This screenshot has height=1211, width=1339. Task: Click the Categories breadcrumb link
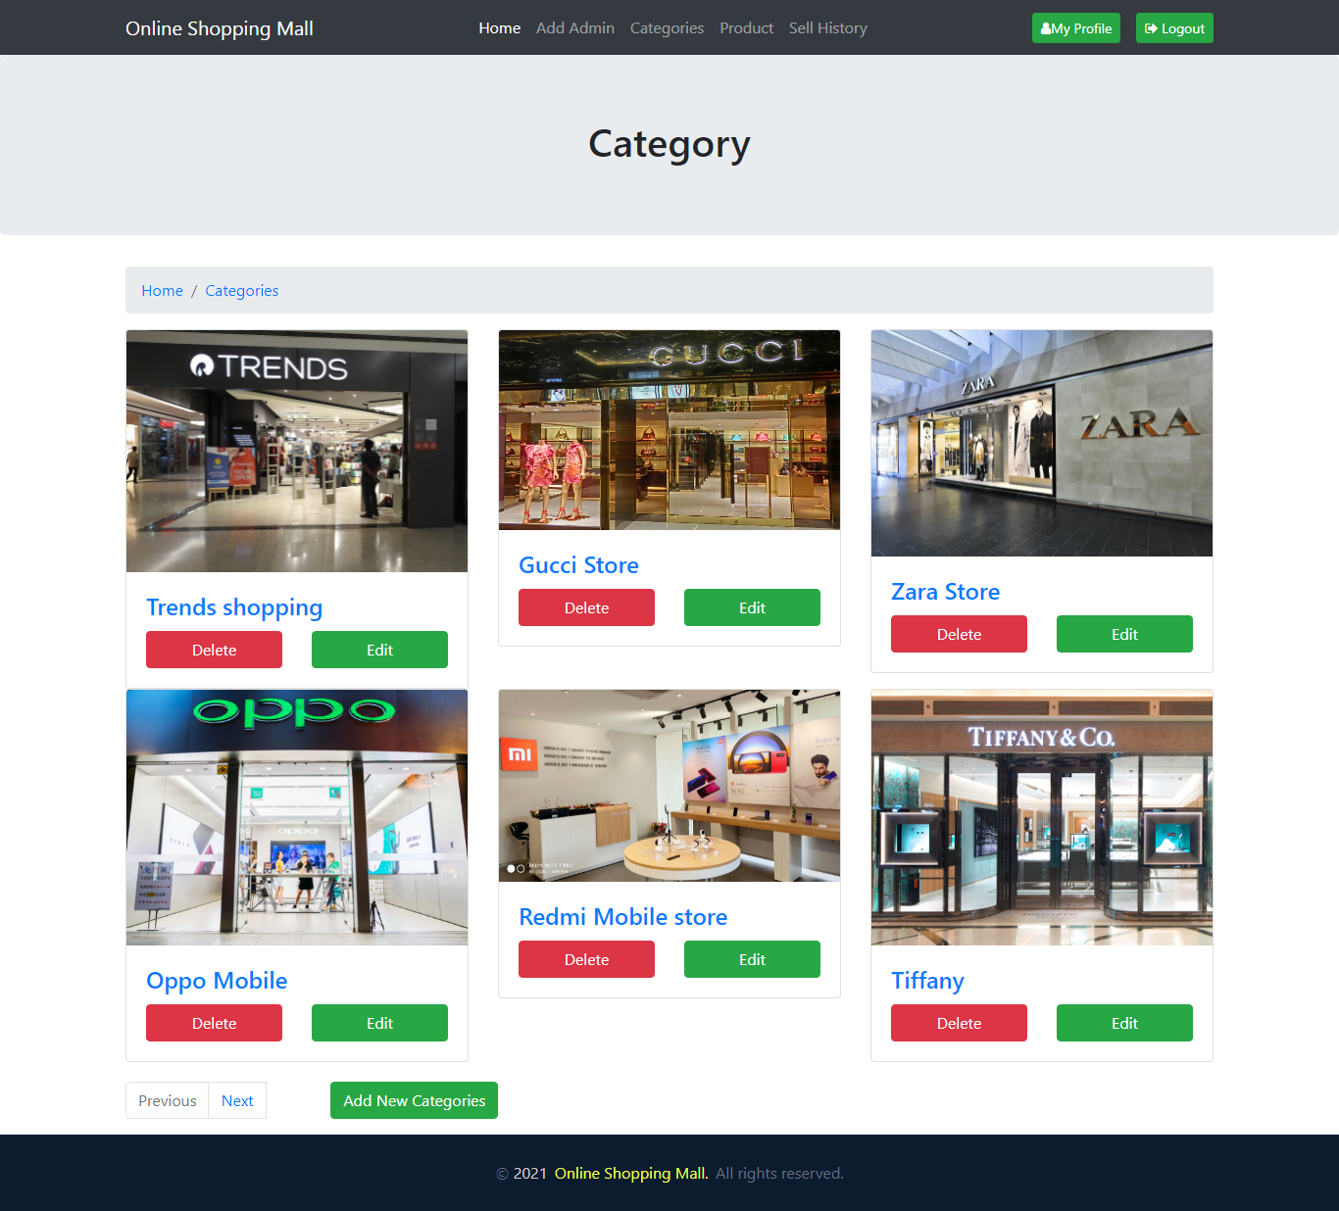[242, 291]
